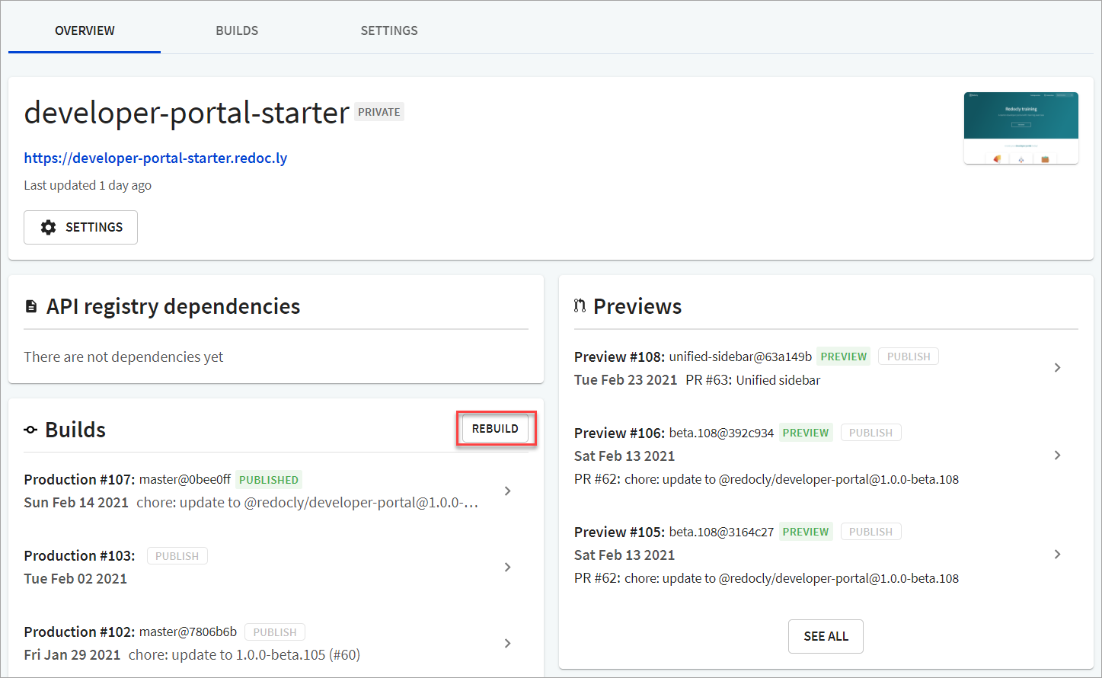Click the Previews pull request icon
The width and height of the screenshot is (1102, 678).
[x=580, y=306]
